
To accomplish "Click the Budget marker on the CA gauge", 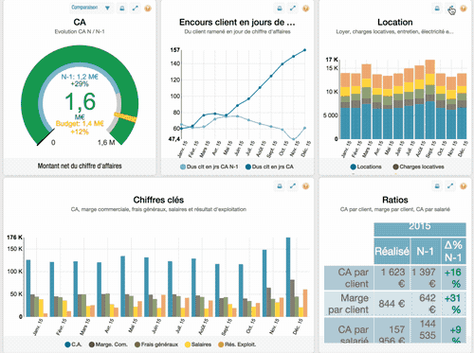I will (x=125, y=116).
